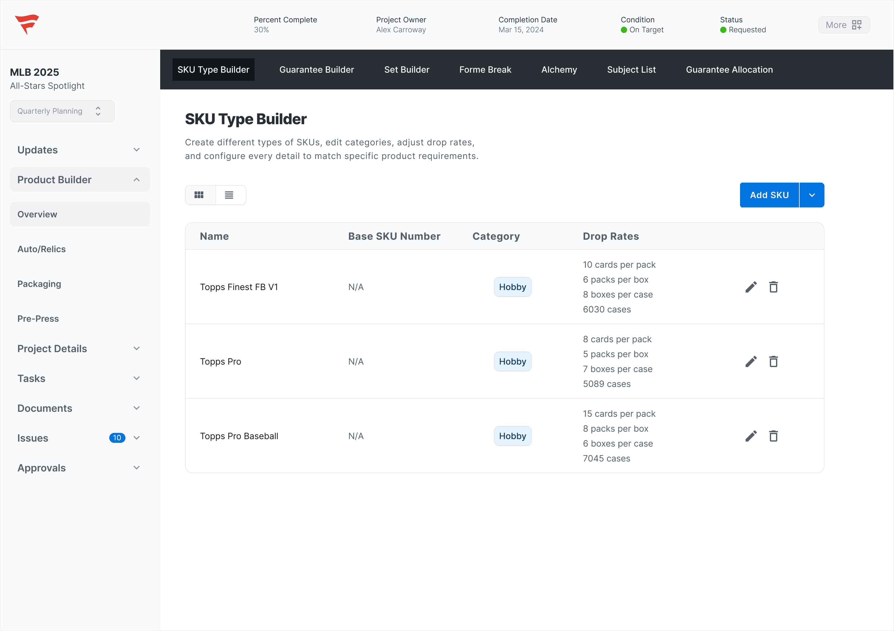Image resolution: width=894 pixels, height=631 pixels.
Task: Click the Add SKU button
Action: (769, 195)
